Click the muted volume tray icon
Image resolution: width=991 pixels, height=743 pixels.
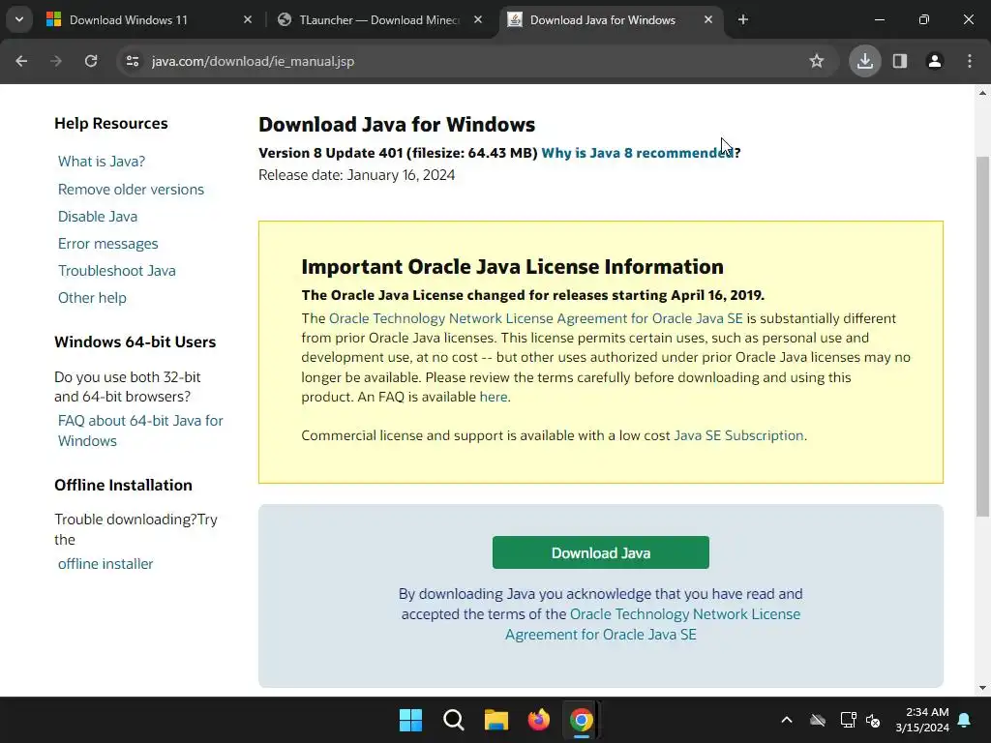click(874, 720)
